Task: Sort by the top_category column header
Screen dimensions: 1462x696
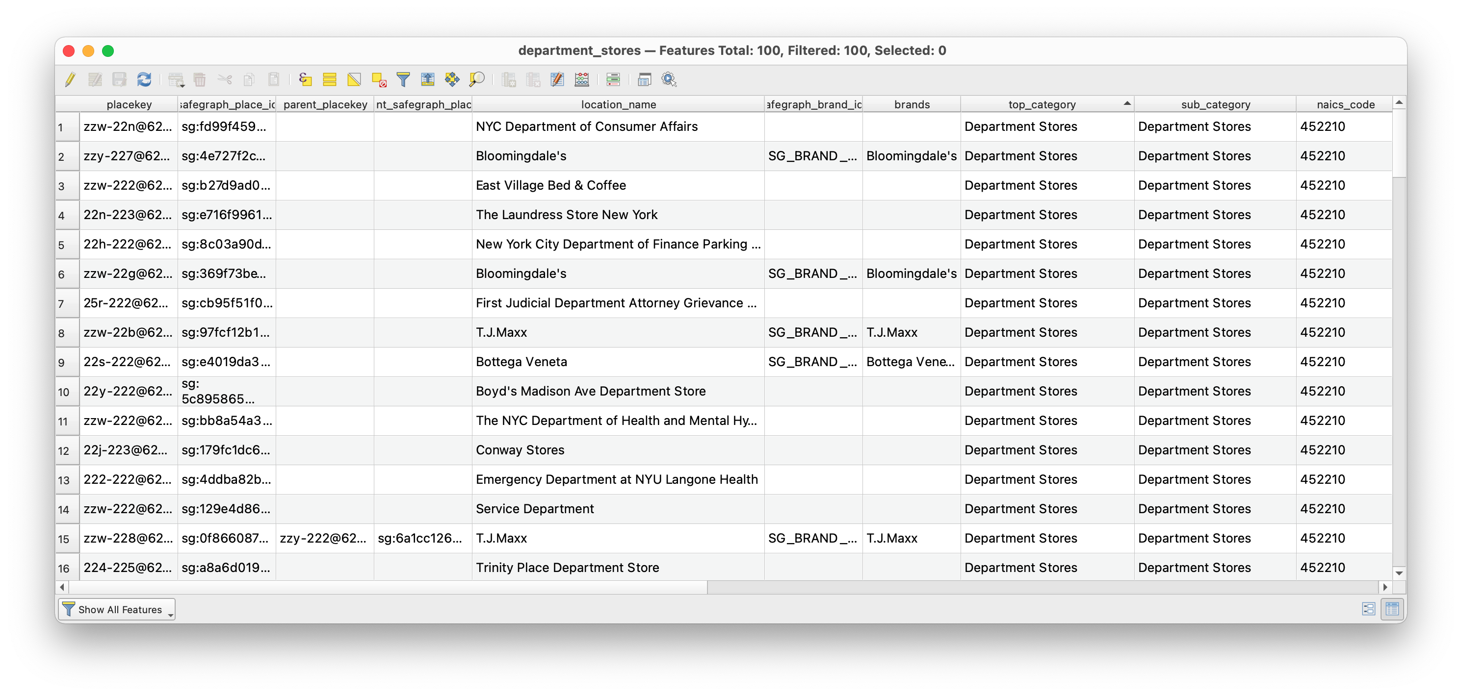Action: tap(1042, 104)
